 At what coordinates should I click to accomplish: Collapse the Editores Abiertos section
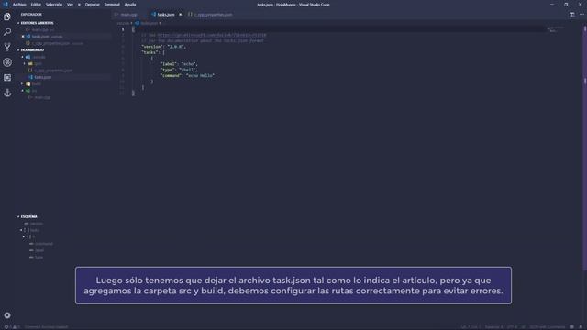(37, 23)
